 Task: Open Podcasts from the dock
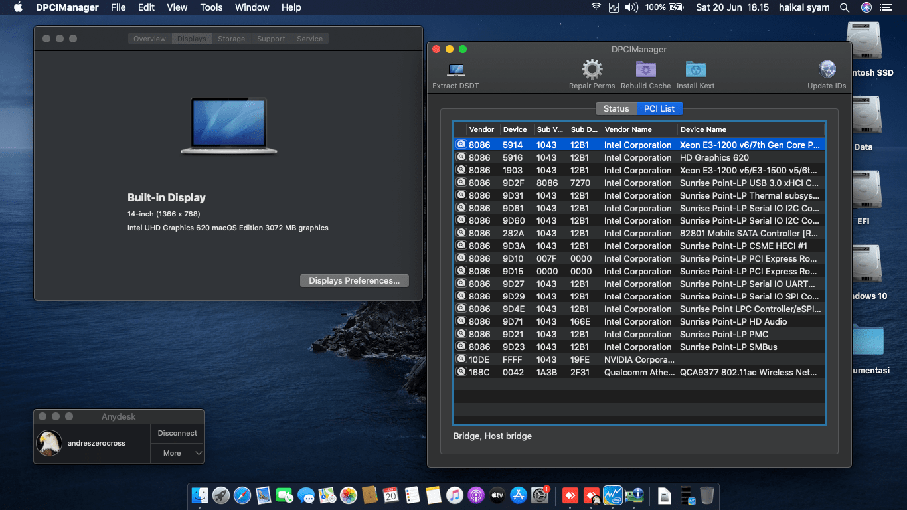coord(475,495)
